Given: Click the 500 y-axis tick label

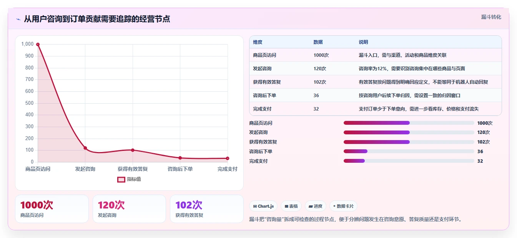Looking at the screenshot, I should [30, 103].
